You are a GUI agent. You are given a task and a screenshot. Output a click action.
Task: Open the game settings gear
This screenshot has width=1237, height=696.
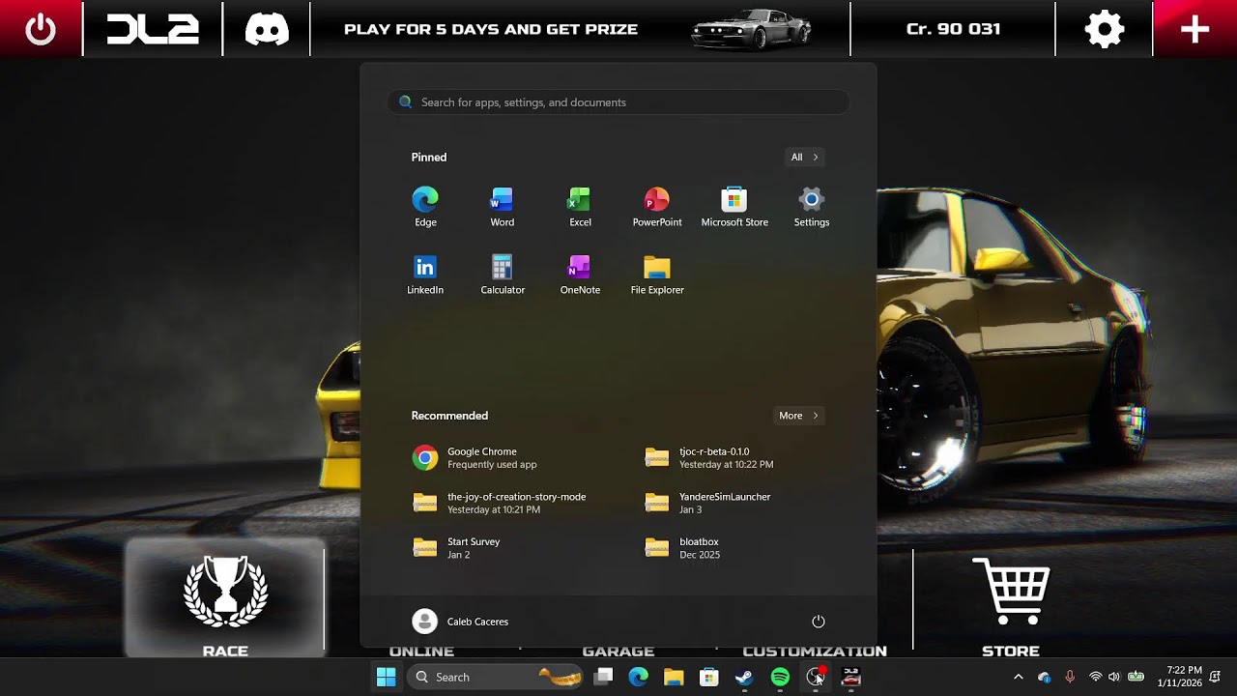tap(1105, 29)
